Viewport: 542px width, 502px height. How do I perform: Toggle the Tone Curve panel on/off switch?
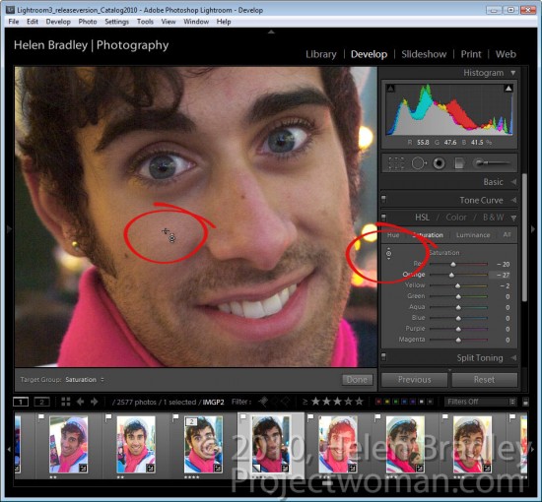tap(383, 199)
